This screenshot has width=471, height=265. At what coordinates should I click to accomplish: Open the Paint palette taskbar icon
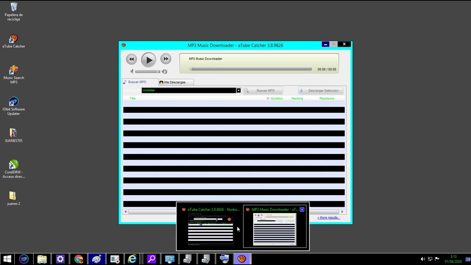[96, 259]
